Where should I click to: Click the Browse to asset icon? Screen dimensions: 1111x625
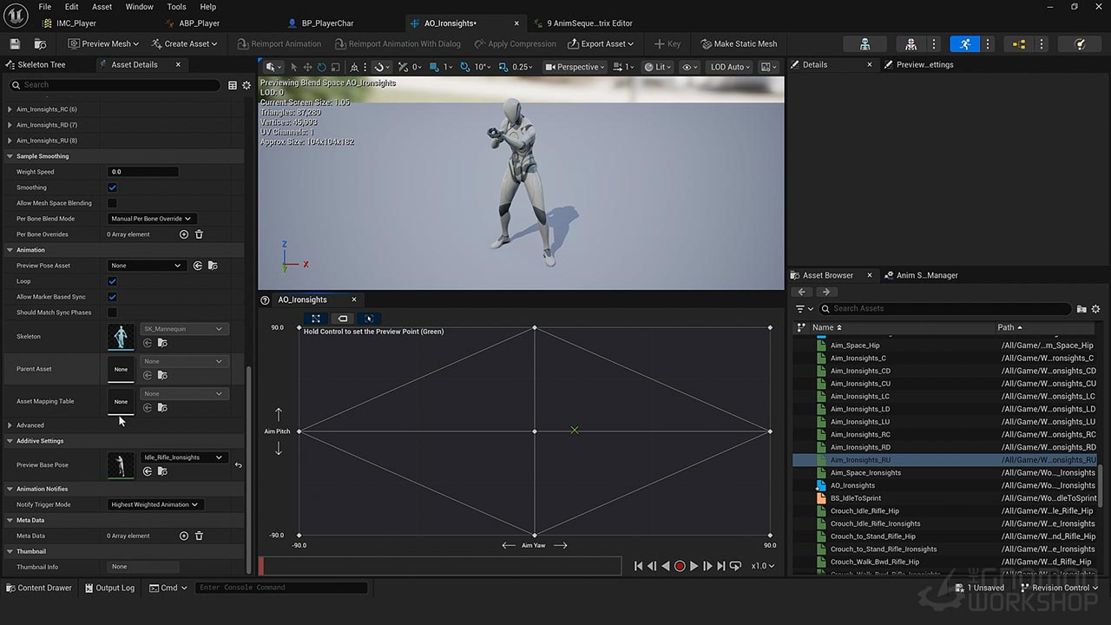click(x=40, y=43)
